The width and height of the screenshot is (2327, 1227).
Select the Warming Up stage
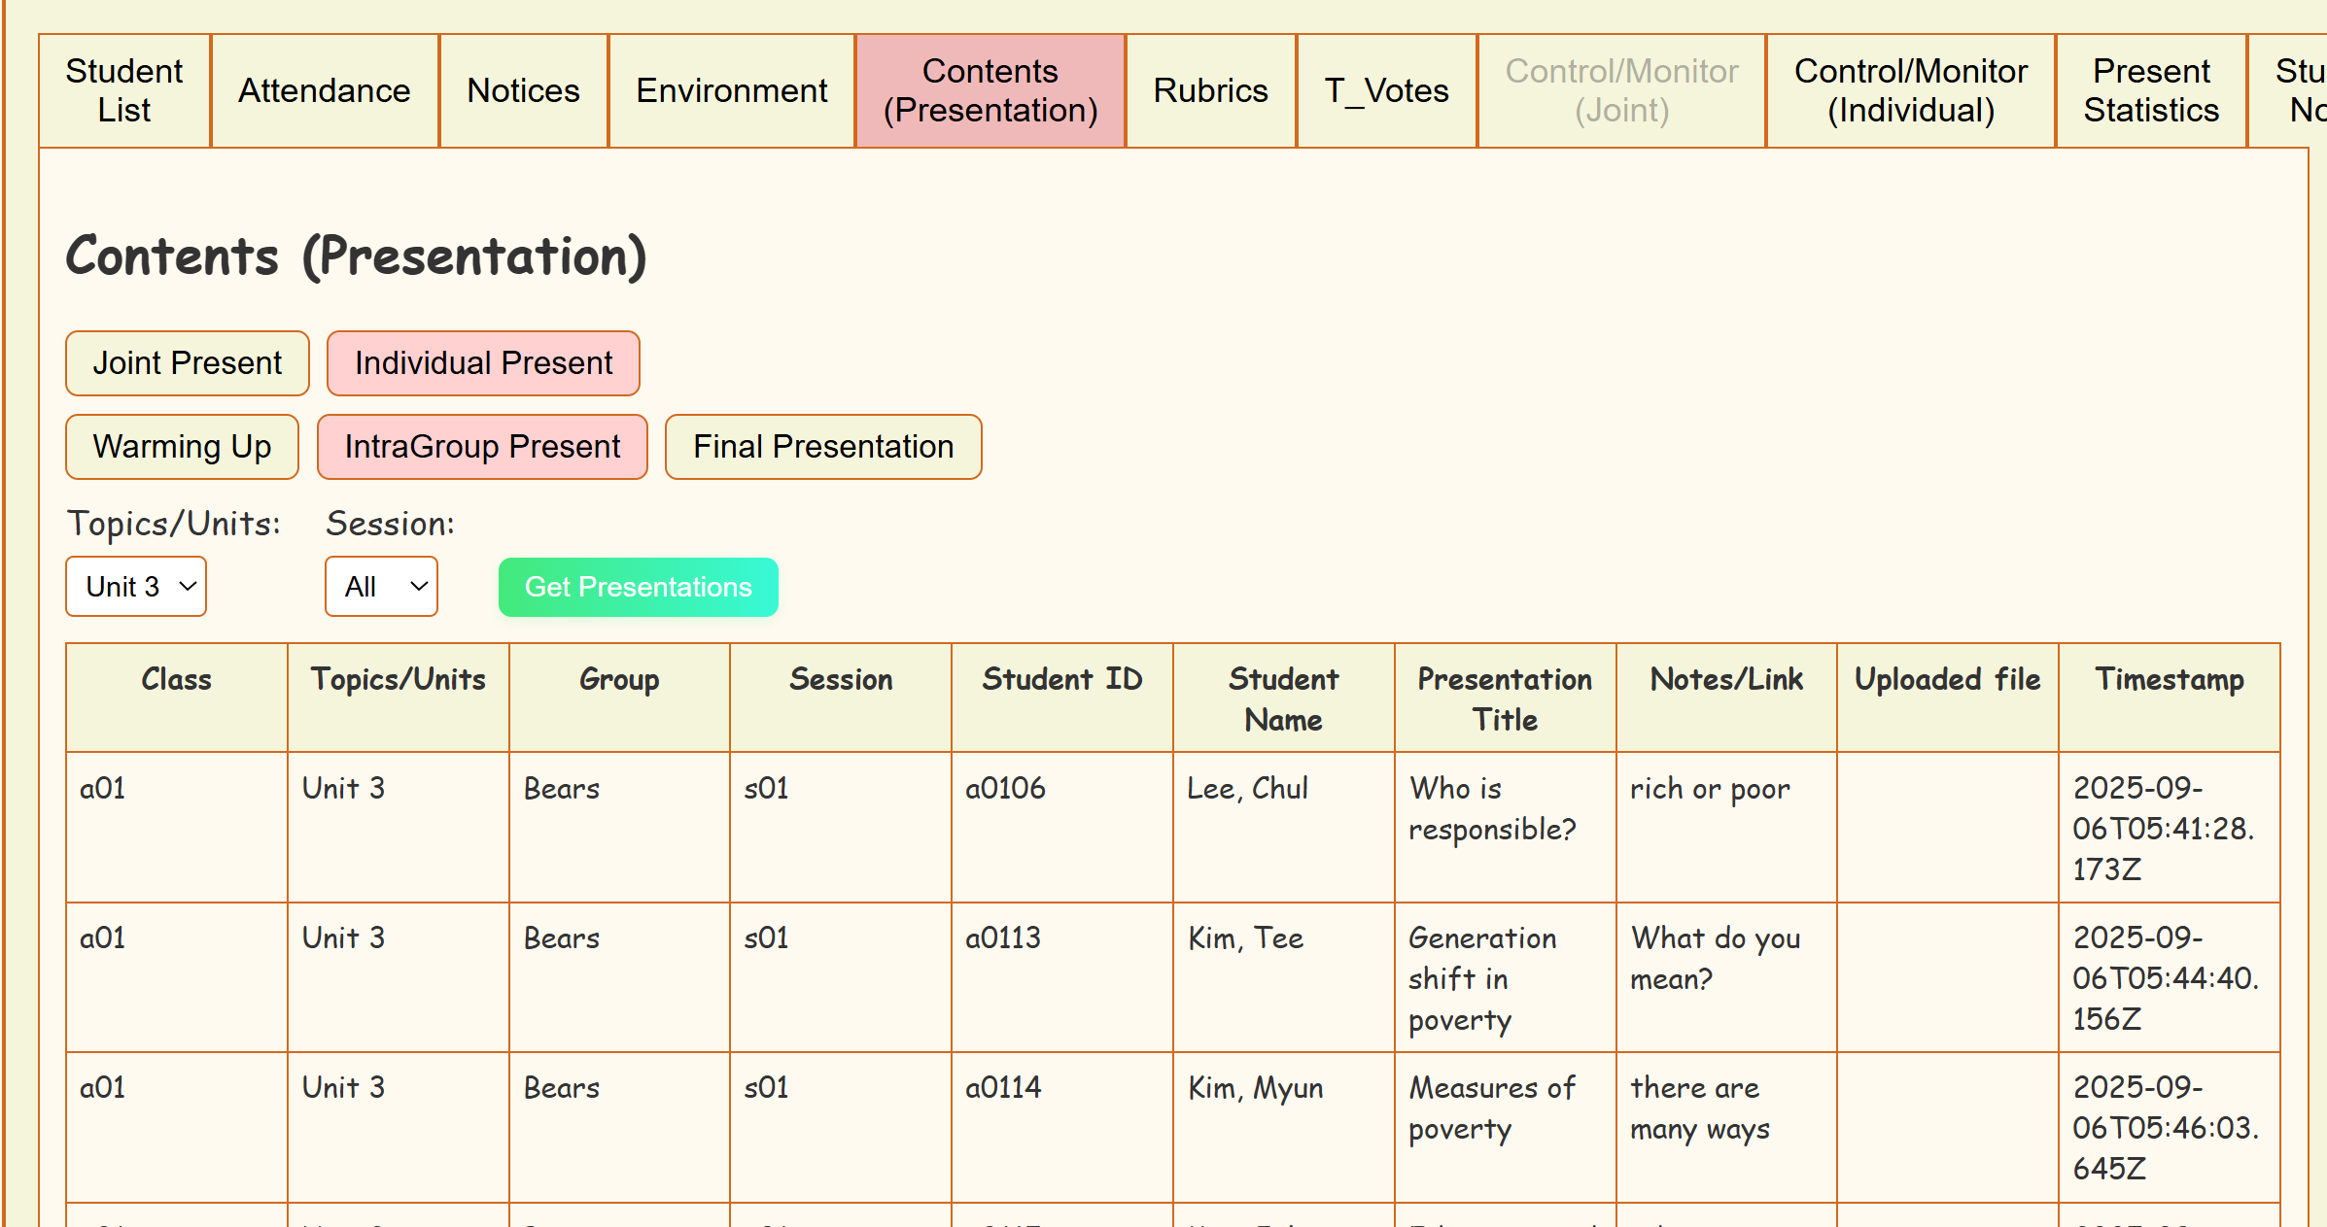click(182, 447)
